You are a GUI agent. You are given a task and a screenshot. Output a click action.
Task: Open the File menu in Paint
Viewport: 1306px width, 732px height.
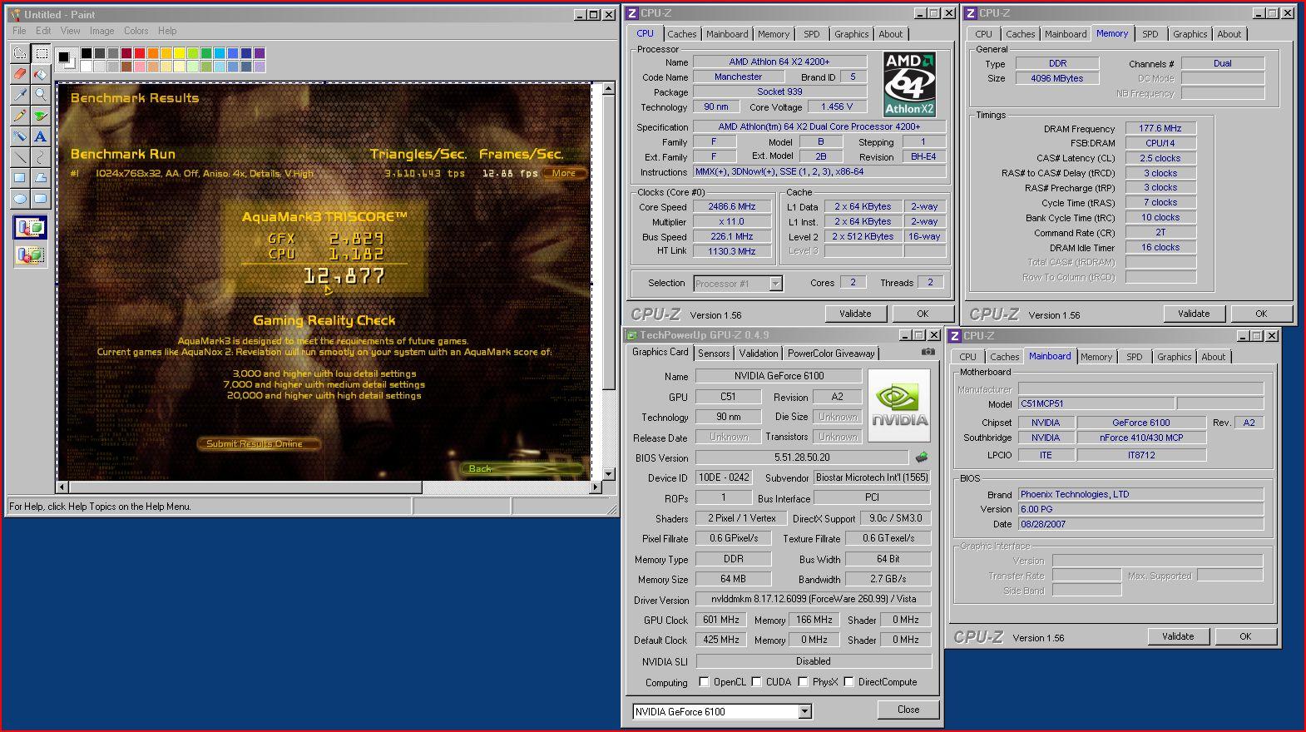coord(19,31)
